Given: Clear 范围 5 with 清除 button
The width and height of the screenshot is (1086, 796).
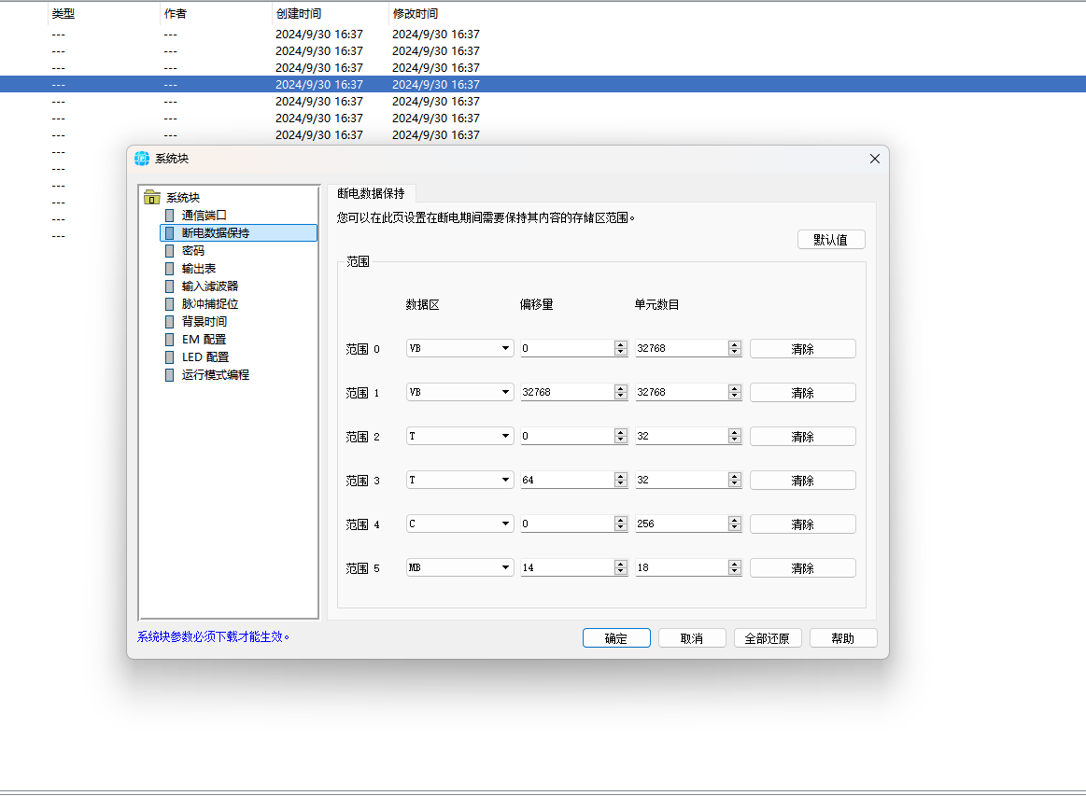Looking at the screenshot, I should point(803,568).
